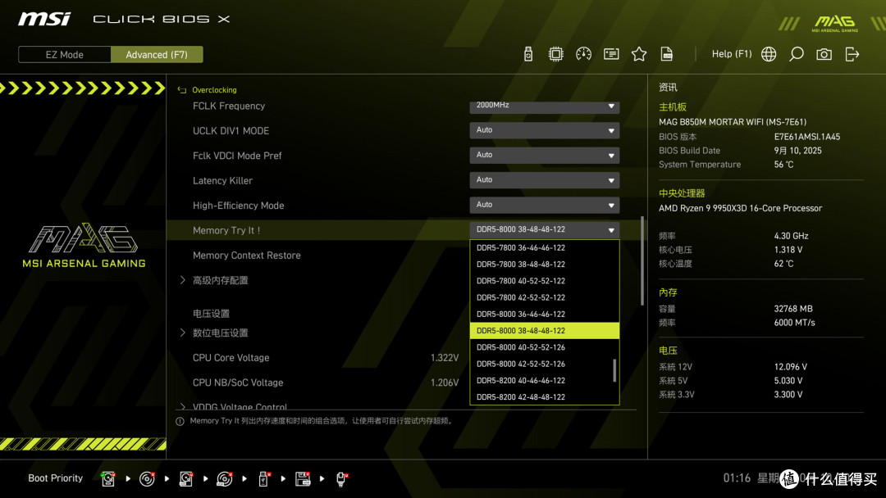This screenshot has width=886, height=498.
Task: Choose DDR5-8200 42-48-48-122 option
Action: click(x=544, y=397)
